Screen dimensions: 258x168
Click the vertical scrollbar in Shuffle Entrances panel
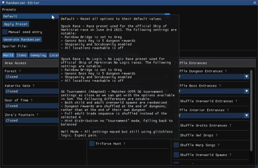point(251,110)
